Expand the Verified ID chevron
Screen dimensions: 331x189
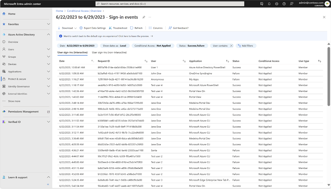48,122
